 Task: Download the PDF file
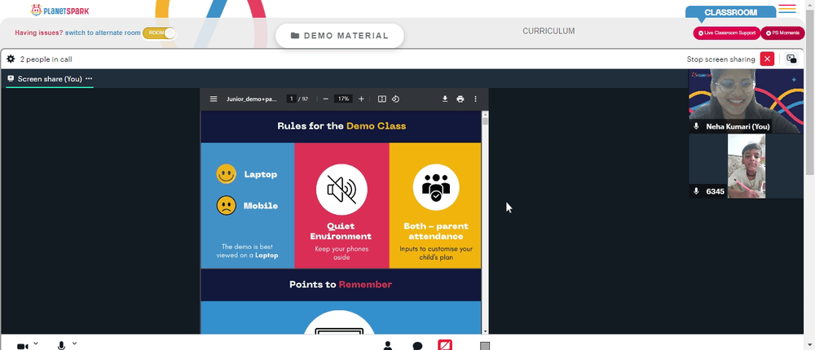click(x=445, y=98)
